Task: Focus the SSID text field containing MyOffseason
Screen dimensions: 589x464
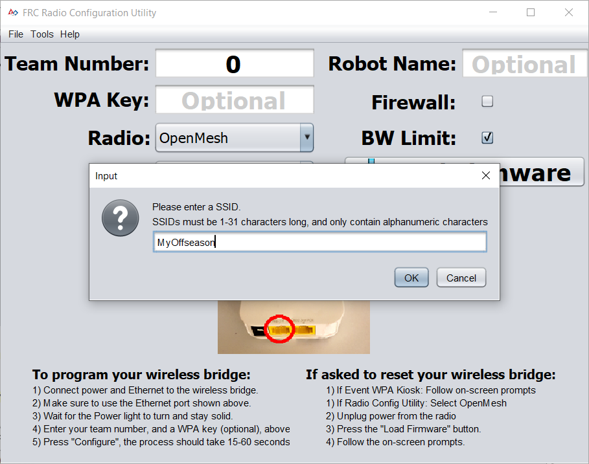Action: [319, 242]
